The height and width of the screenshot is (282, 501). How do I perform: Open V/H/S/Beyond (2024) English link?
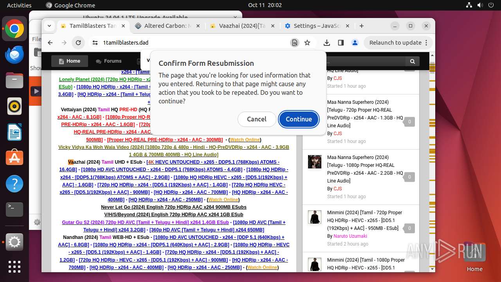174,214
